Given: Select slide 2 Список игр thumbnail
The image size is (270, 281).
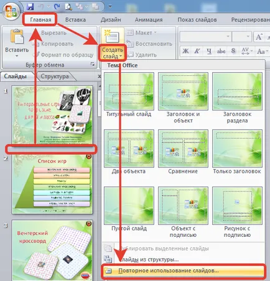Looking at the screenshot, I should tap(52, 184).
